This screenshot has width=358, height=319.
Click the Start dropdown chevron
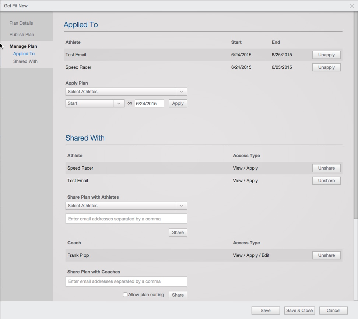[119, 103]
